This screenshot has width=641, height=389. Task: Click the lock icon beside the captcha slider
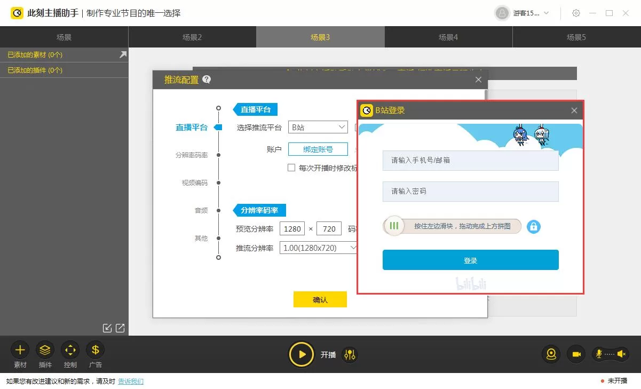[534, 226]
